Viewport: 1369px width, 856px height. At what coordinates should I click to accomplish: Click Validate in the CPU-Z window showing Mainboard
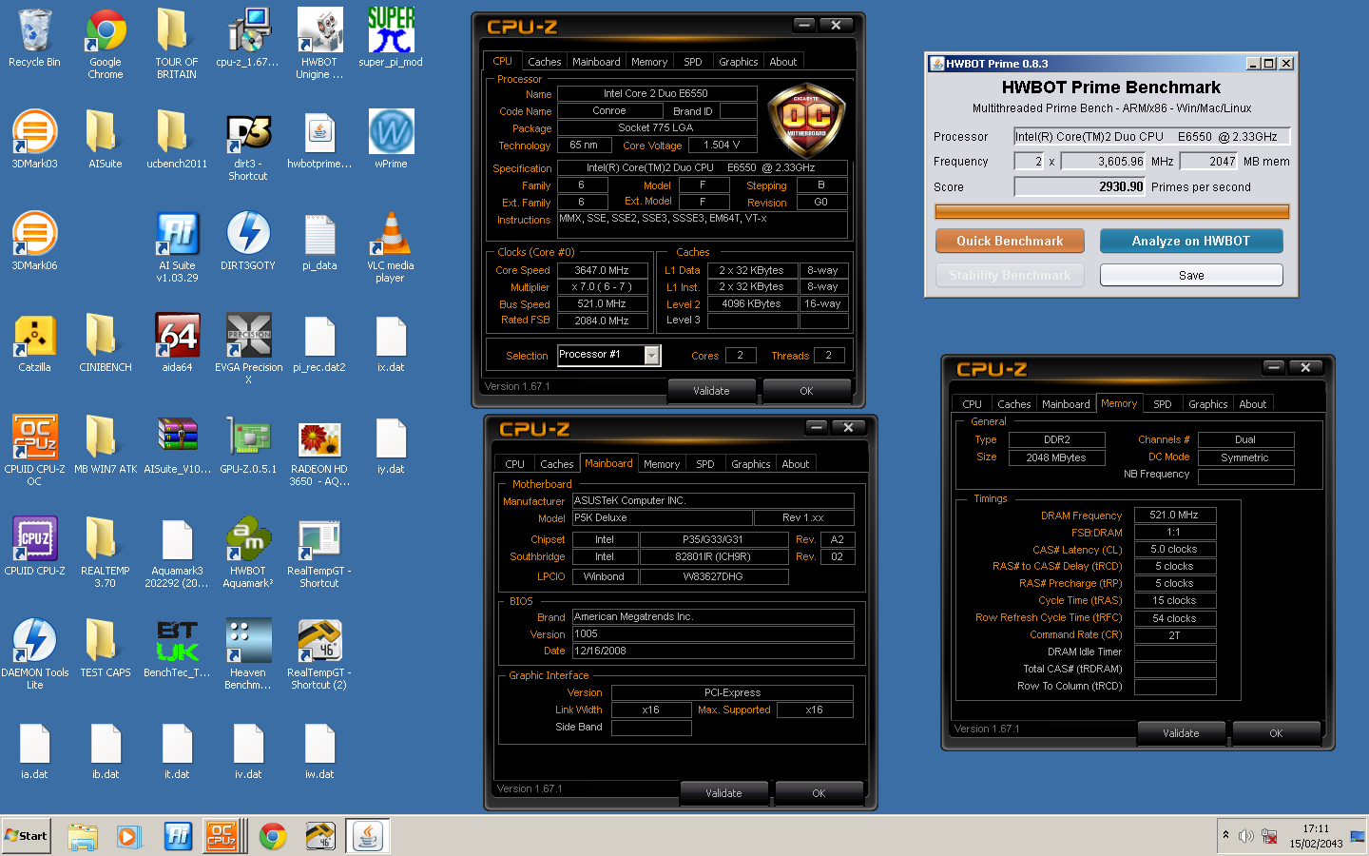[x=723, y=793]
